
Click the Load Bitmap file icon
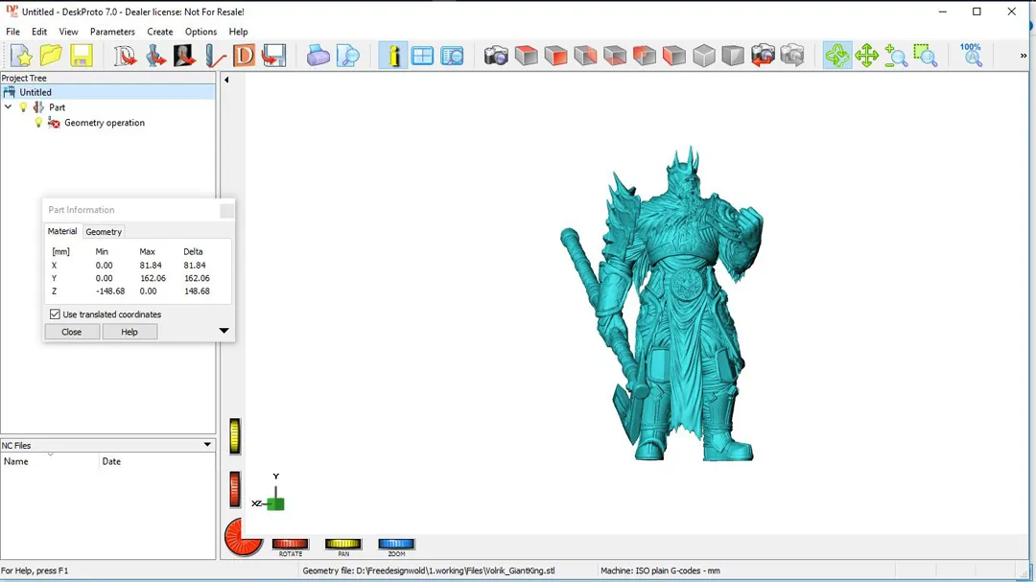point(185,56)
